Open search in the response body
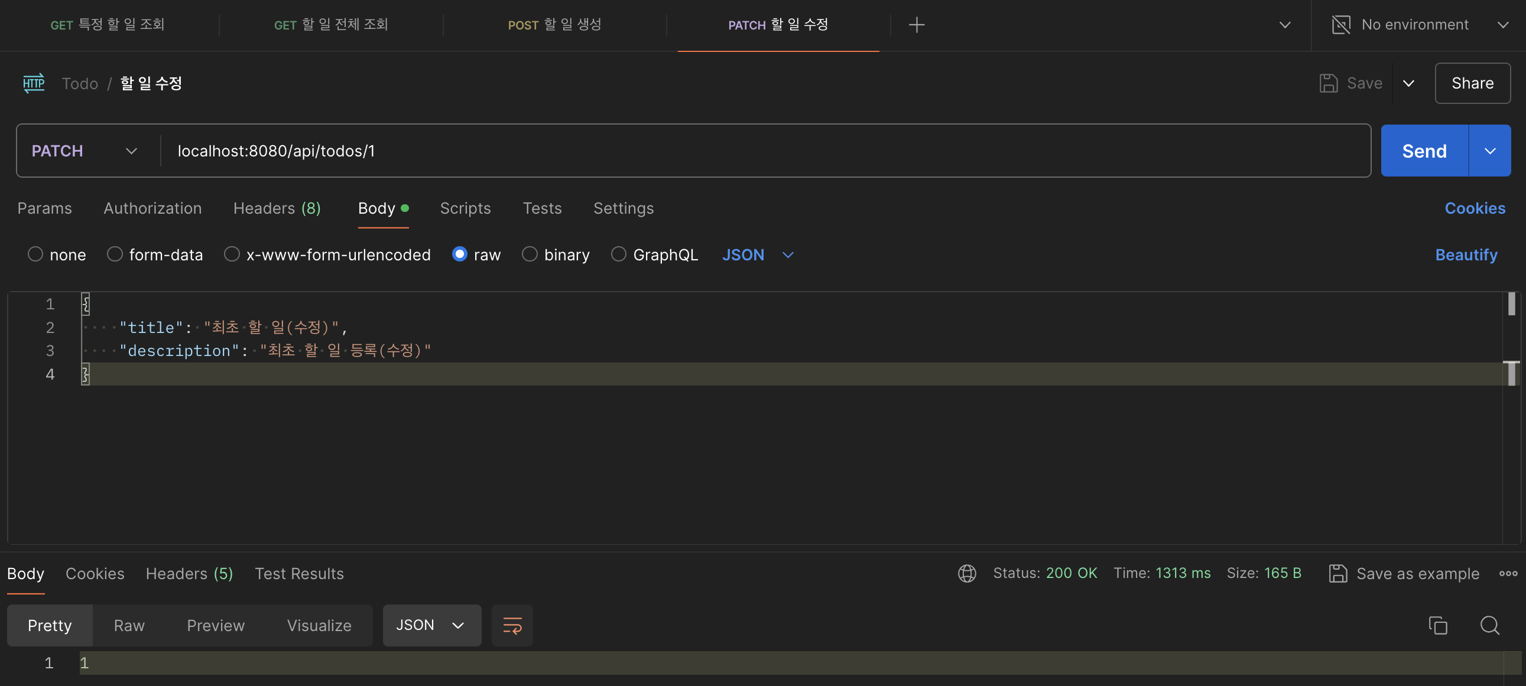 click(1489, 625)
